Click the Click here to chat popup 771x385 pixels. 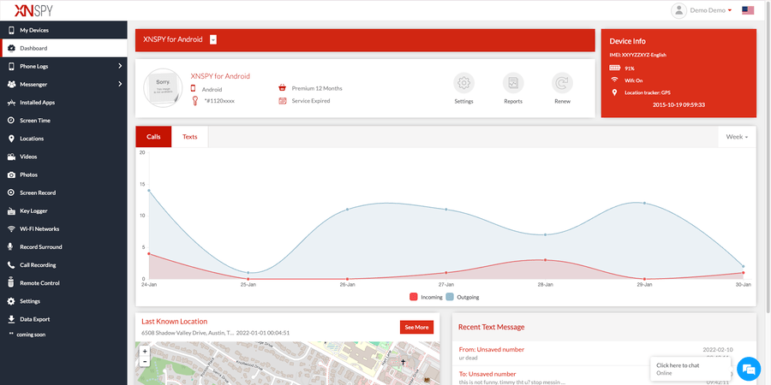(690, 369)
